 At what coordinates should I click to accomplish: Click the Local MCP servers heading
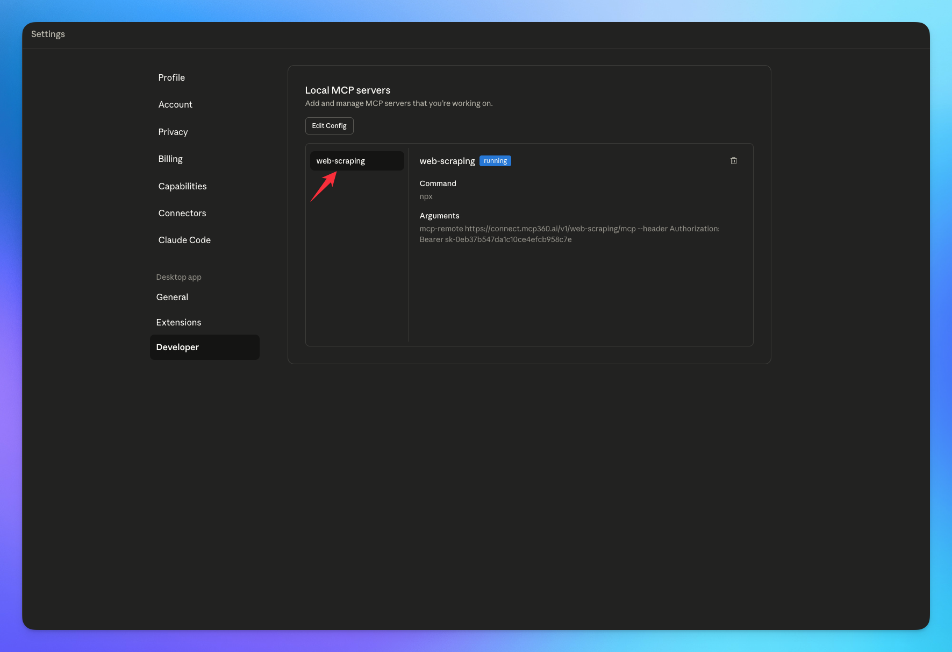tap(347, 90)
